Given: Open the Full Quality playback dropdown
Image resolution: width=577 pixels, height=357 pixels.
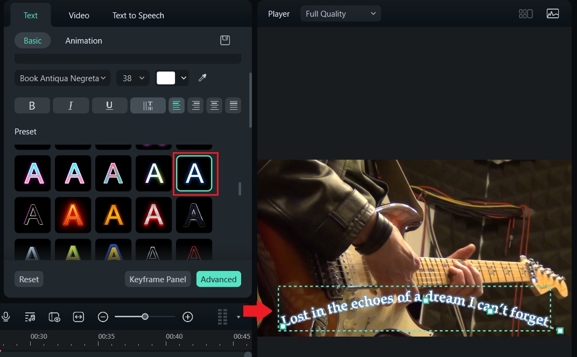Looking at the screenshot, I should [x=340, y=13].
